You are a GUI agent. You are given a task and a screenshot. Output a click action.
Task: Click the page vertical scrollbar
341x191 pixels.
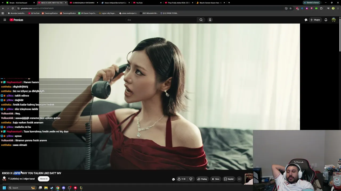tap(340, 34)
